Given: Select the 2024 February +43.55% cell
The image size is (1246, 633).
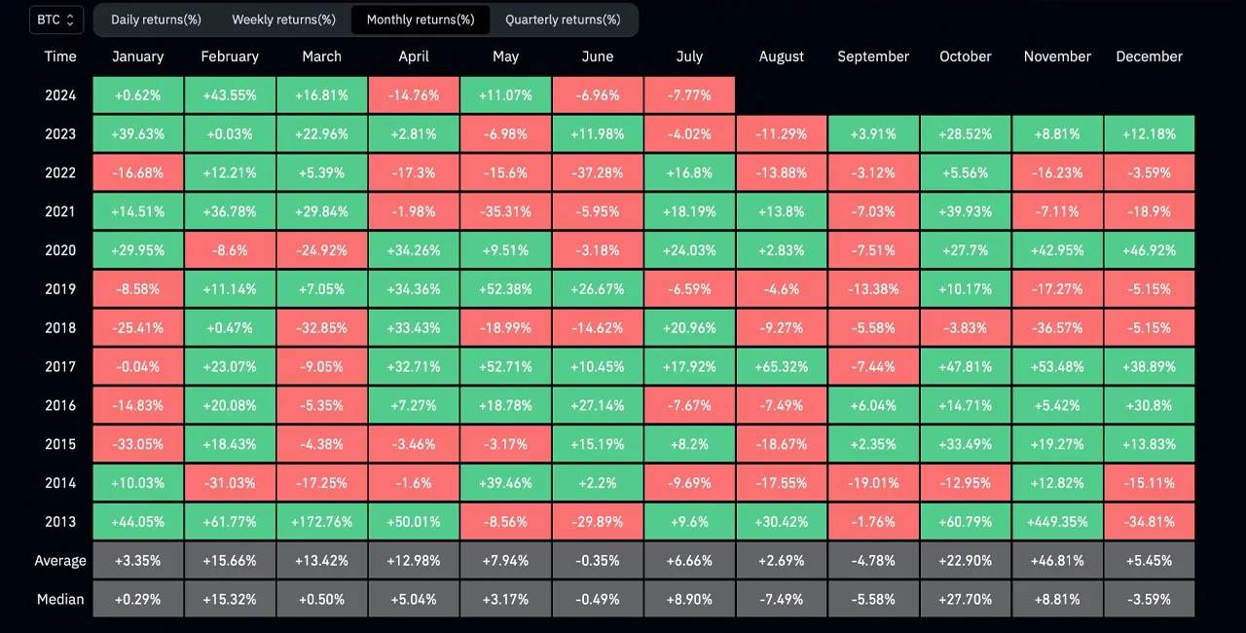Looking at the screenshot, I should 230,95.
